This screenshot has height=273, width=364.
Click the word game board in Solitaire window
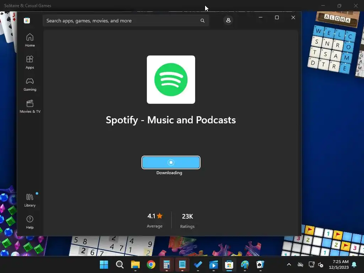332,49
